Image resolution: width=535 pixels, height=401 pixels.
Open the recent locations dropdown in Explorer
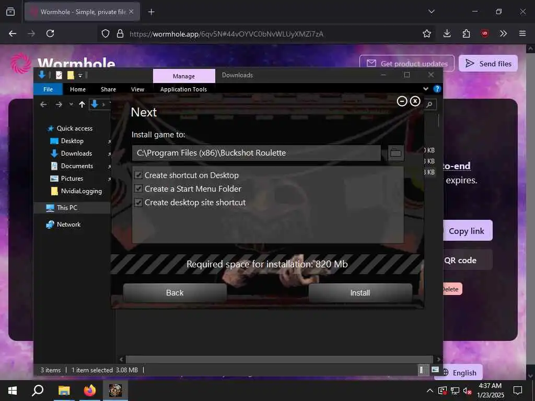pyautogui.click(x=71, y=104)
